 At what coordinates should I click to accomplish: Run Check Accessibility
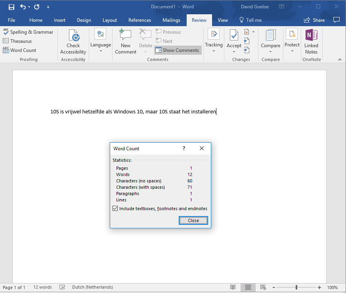pos(73,42)
